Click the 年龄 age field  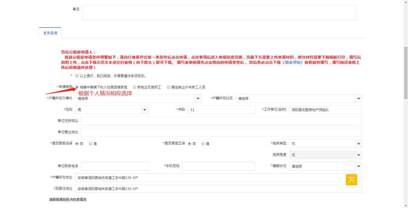click(x=221, y=110)
